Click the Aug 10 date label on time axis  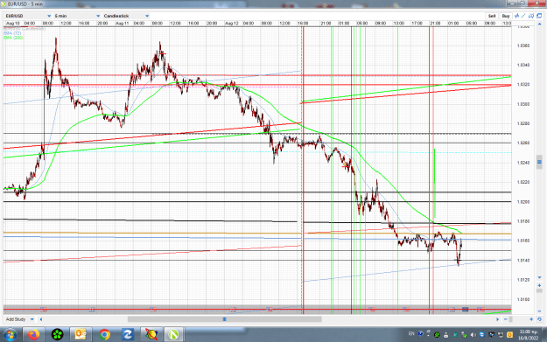13,24
